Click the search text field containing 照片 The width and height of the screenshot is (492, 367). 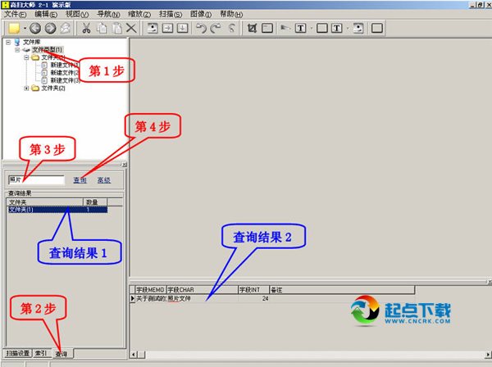[36, 180]
